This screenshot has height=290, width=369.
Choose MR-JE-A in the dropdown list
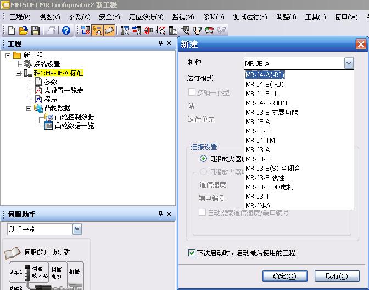pos(299,122)
